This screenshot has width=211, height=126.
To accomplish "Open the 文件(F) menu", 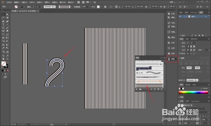I will (9, 2).
